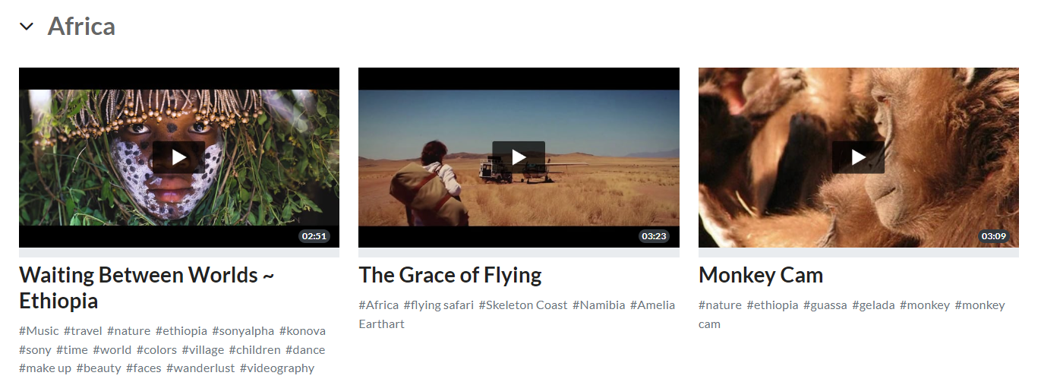The height and width of the screenshot is (382, 1041).
Task: Collapse the Africa section chevron
Action: coord(27,27)
